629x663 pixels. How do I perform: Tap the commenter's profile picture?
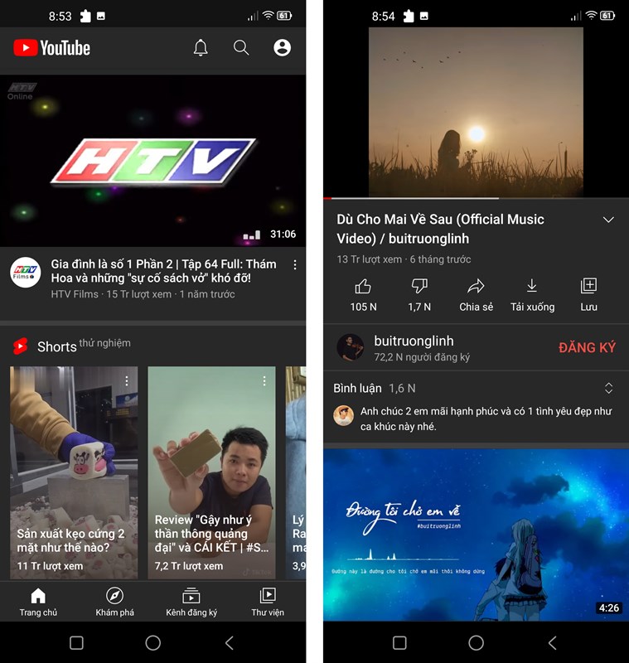[x=344, y=416]
